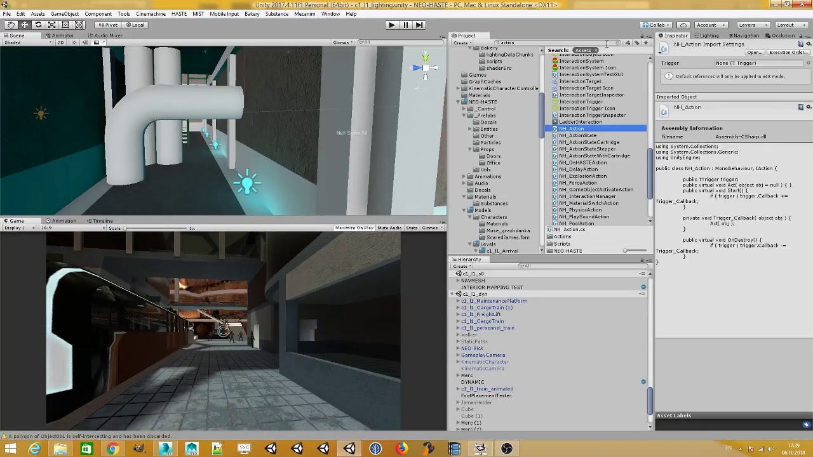Switch to the Timeline tab

(100, 221)
